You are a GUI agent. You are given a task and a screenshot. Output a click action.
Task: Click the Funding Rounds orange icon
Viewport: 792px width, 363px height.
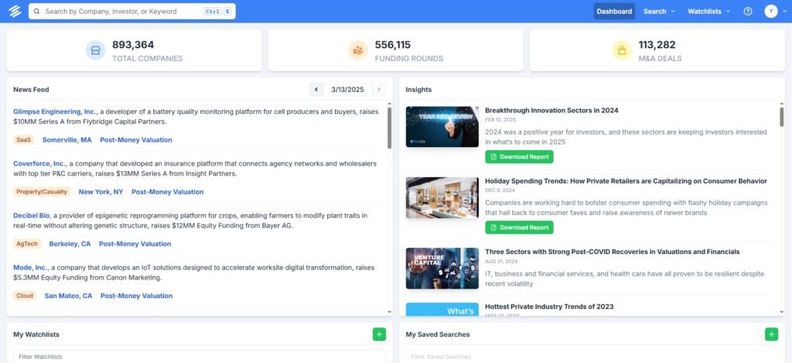click(x=358, y=50)
